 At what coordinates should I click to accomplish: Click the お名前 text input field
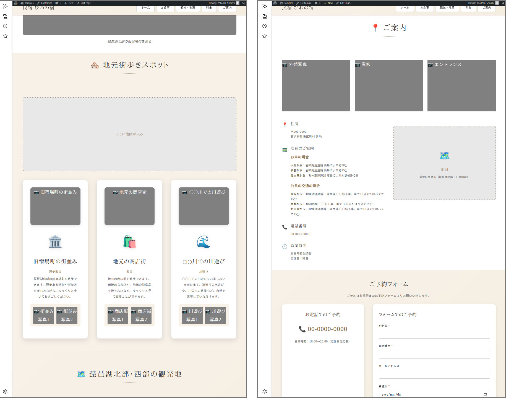point(434,334)
